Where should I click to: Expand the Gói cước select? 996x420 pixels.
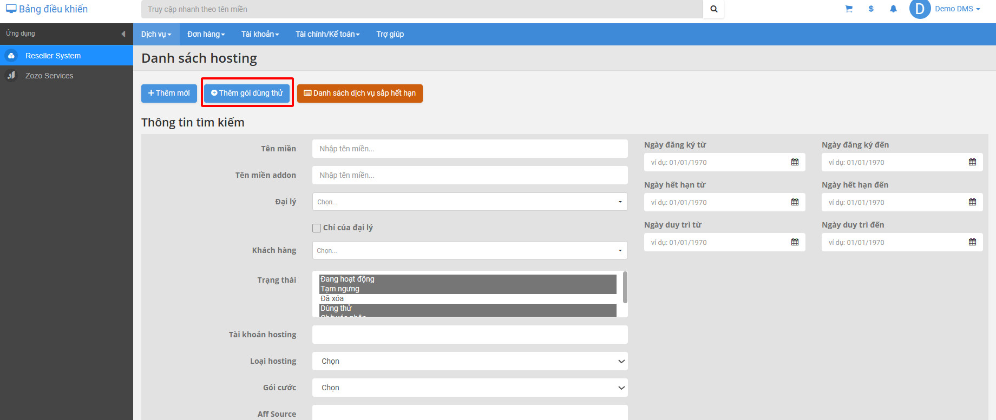pos(470,388)
